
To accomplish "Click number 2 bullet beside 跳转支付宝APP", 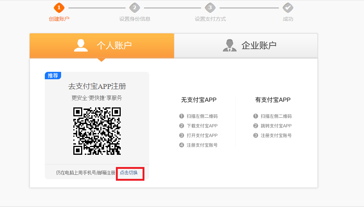I will pyautogui.click(x=256, y=126).
